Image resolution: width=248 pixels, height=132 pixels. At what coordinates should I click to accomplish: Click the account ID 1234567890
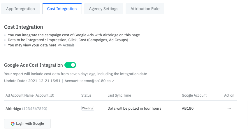[35, 109]
